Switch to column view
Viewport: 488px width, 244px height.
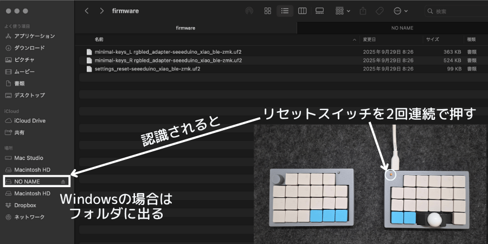[x=302, y=11]
